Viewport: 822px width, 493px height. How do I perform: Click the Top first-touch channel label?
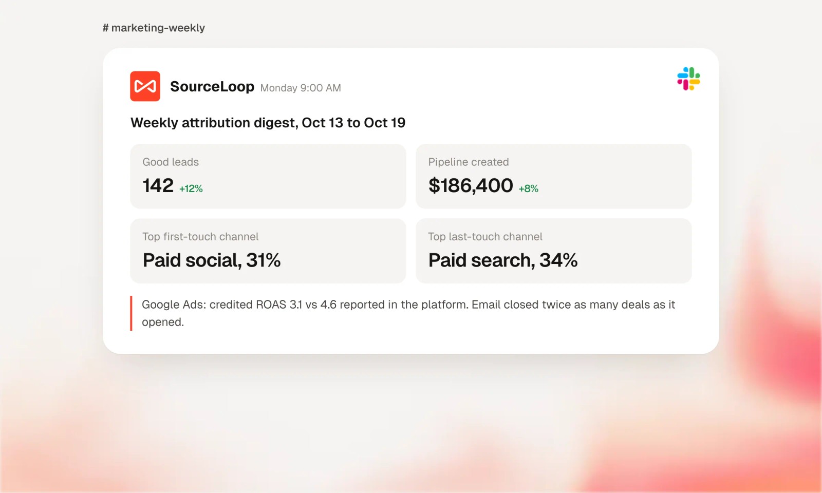tap(200, 237)
